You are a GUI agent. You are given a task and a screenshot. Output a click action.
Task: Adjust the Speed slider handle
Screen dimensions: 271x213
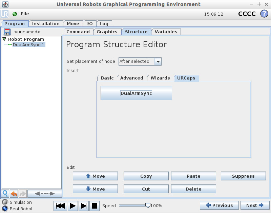tap(147, 205)
